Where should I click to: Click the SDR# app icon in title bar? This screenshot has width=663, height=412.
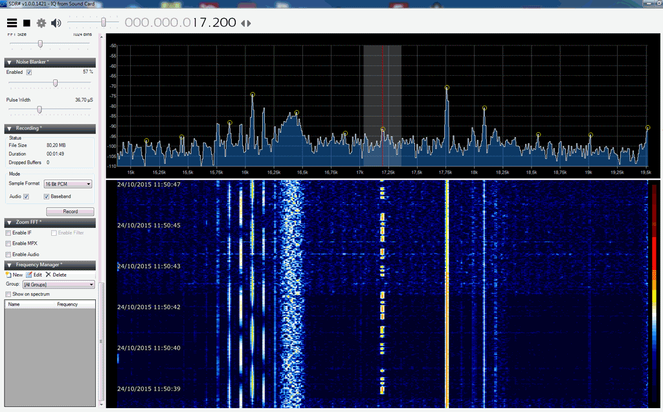tap(3, 4)
